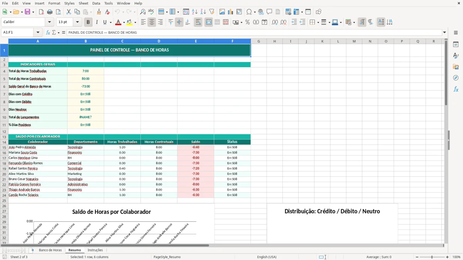Switch to Instruções sheet tab

[x=95, y=250]
